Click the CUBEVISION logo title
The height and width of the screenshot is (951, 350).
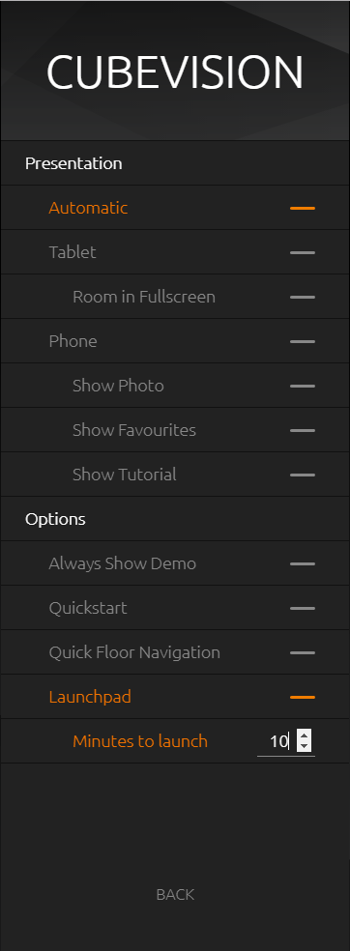pyautogui.click(x=175, y=72)
